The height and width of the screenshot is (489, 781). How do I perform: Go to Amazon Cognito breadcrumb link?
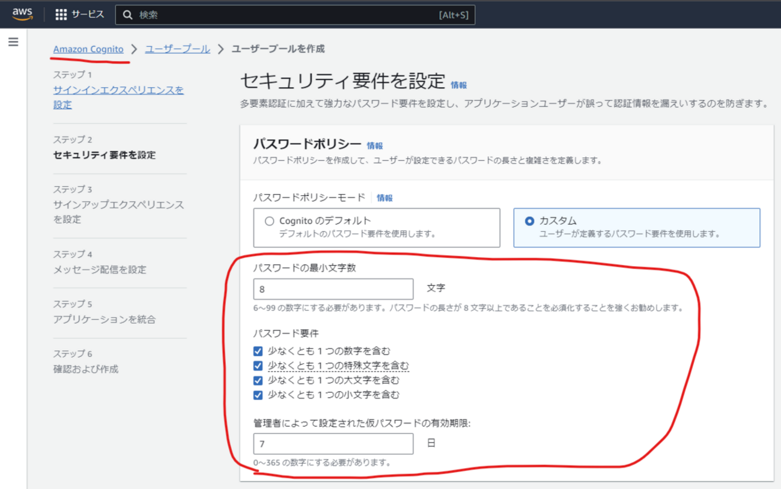88,49
